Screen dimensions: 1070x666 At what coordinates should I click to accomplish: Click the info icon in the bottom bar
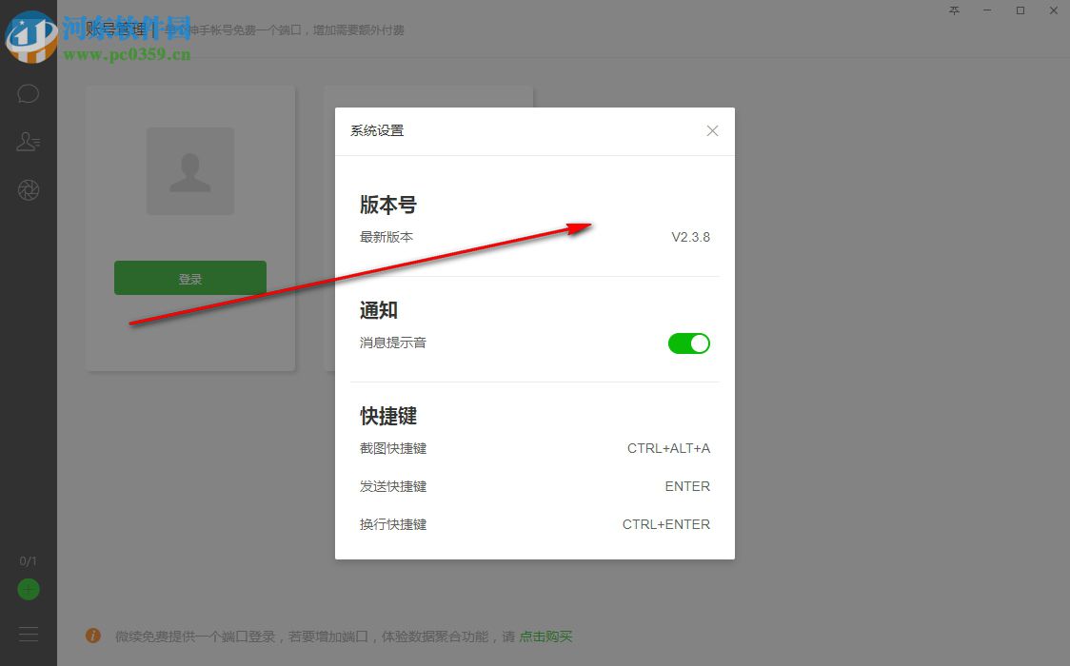92,636
